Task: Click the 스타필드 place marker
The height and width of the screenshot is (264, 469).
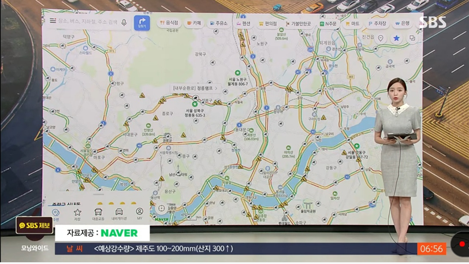Action: [x=85, y=48]
